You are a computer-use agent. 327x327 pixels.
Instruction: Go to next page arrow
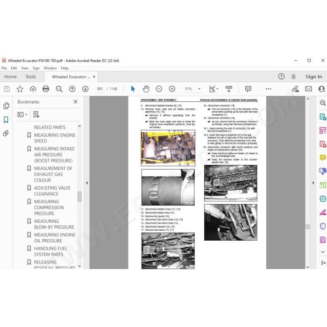coord(85,89)
